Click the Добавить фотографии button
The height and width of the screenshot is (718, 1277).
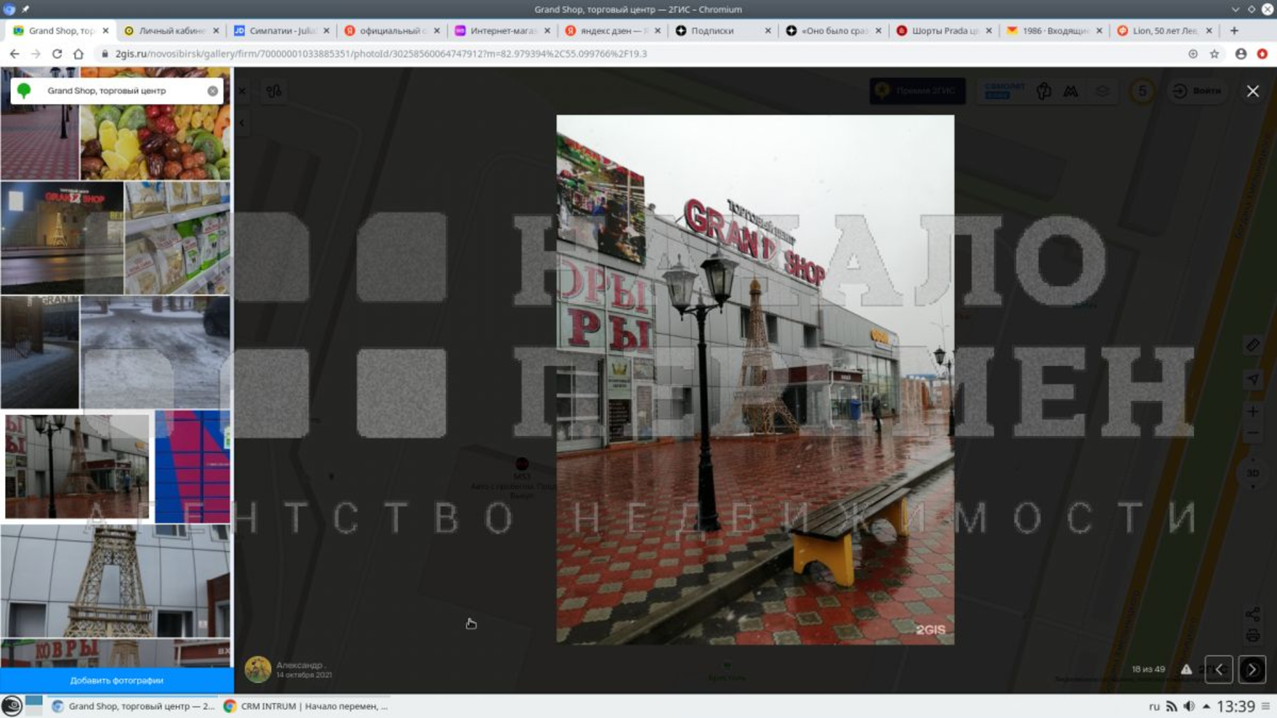click(117, 680)
